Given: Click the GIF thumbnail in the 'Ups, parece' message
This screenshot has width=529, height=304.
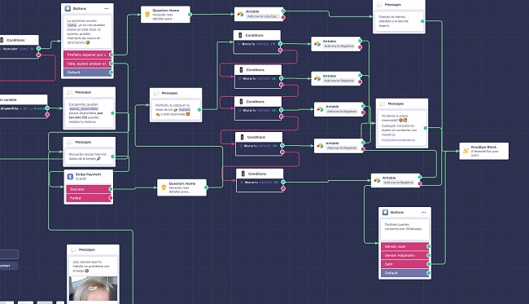Looking at the screenshot, I should pos(93,289).
